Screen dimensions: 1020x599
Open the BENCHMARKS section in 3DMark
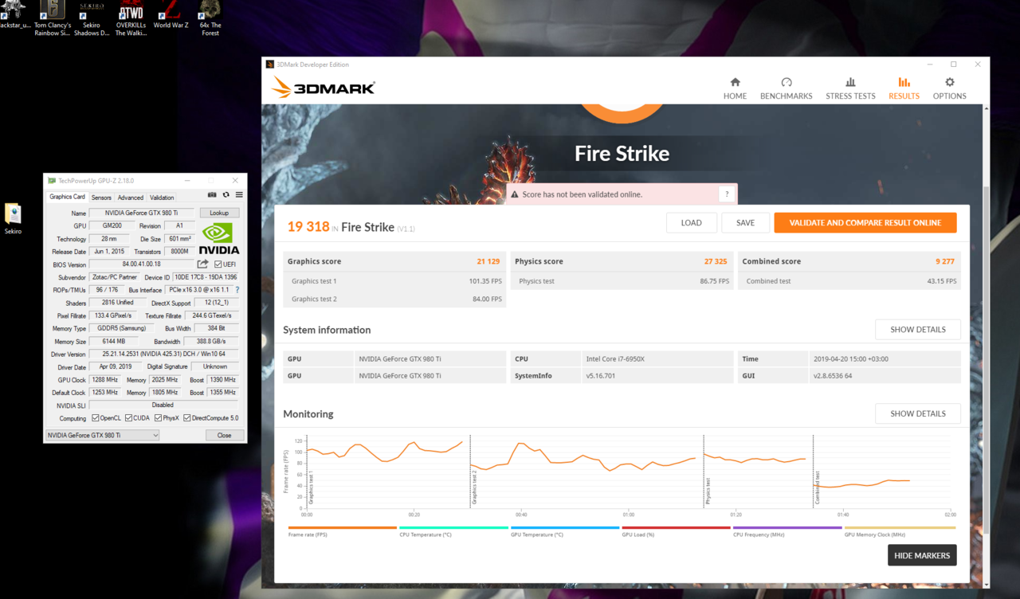coord(786,88)
